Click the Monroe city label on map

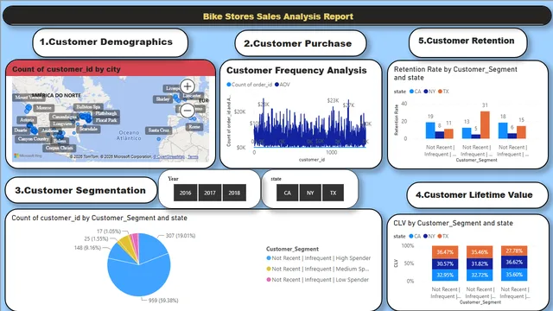(44, 108)
